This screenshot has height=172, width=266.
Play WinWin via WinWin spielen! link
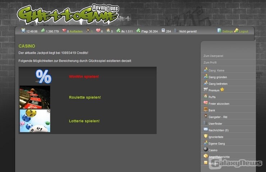click(x=84, y=77)
